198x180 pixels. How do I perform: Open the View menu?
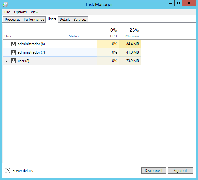[x=34, y=12]
